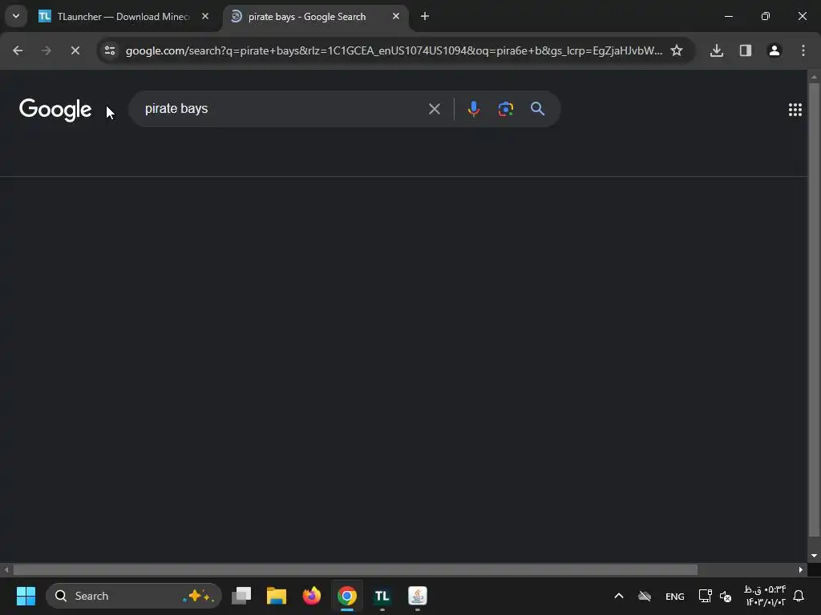This screenshot has height=615, width=821.
Task: Close the pirate bays Google Search tab
Action: 396,16
